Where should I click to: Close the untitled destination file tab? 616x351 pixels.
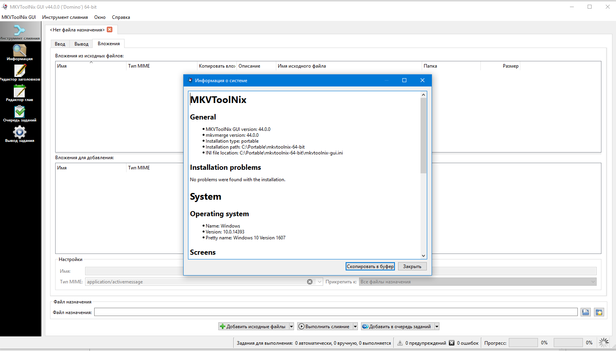pyautogui.click(x=110, y=29)
